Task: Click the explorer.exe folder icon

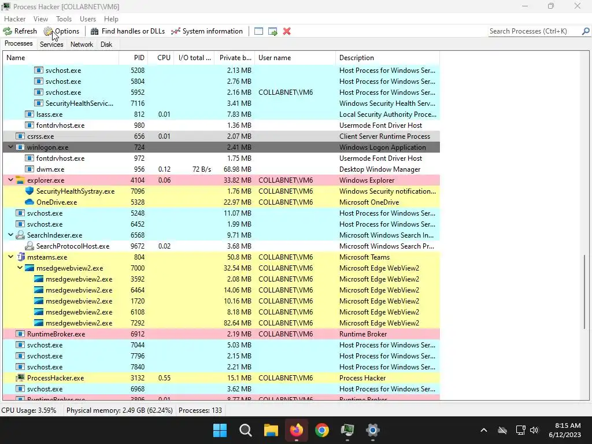Action: (x=20, y=180)
